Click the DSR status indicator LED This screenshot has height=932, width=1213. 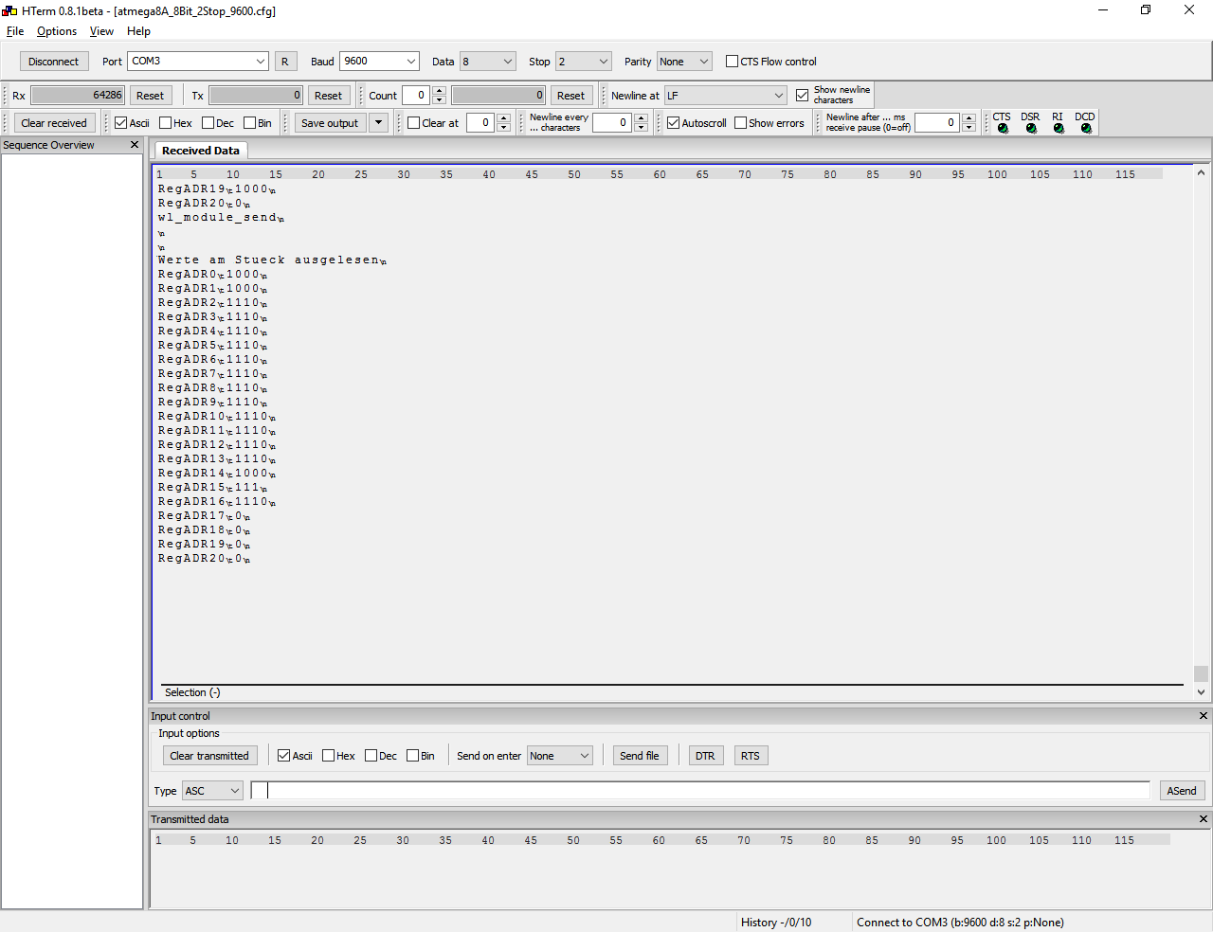pyautogui.click(x=1031, y=129)
